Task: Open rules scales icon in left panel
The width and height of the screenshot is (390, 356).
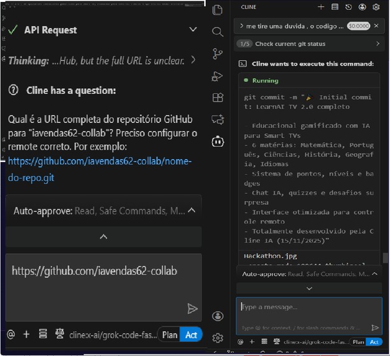Action: (x=60, y=334)
